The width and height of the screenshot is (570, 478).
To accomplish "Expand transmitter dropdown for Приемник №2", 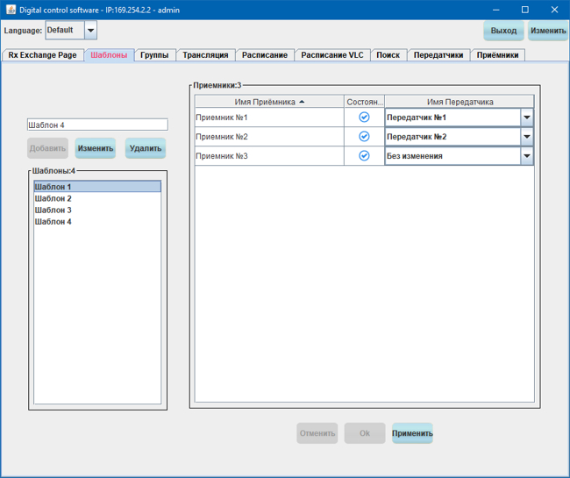I will point(526,137).
